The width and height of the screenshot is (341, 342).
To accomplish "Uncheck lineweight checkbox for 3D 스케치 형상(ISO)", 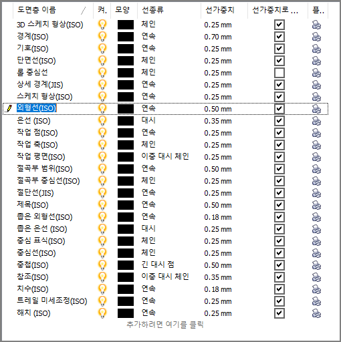I will pyautogui.click(x=279, y=25).
